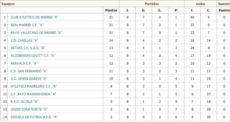The height and width of the screenshot is (122, 230).
Task: Select ARAVACA C.F. "A" team link
Action: point(24,64)
